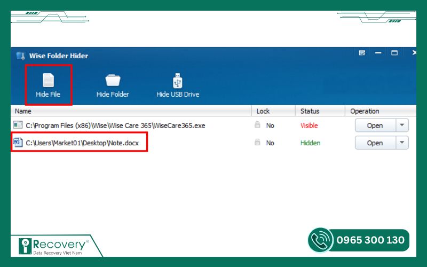Click the lock icon in WiseCare365.exe row
427x267 pixels.
[x=257, y=125]
